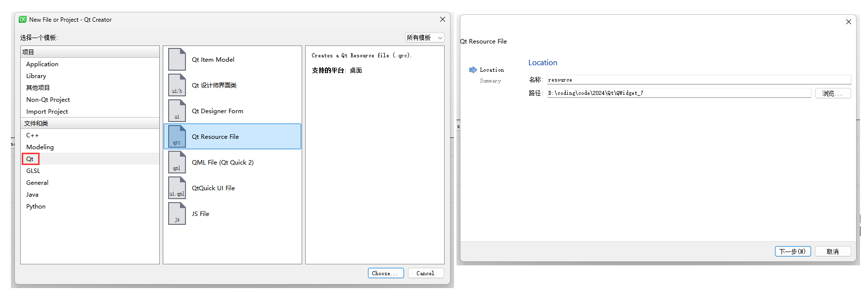Viewport: 864px width, 295px height.
Task: Select Qt category in files list
Action: [x=90, y=159]
